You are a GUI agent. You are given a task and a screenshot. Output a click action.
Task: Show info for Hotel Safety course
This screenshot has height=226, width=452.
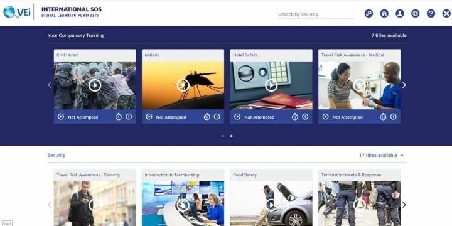305,117
